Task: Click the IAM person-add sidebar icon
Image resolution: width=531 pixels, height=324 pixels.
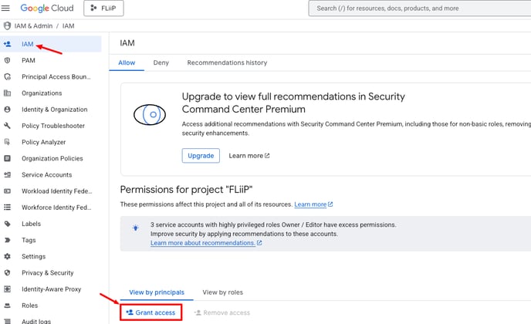Action: [7, 44]
